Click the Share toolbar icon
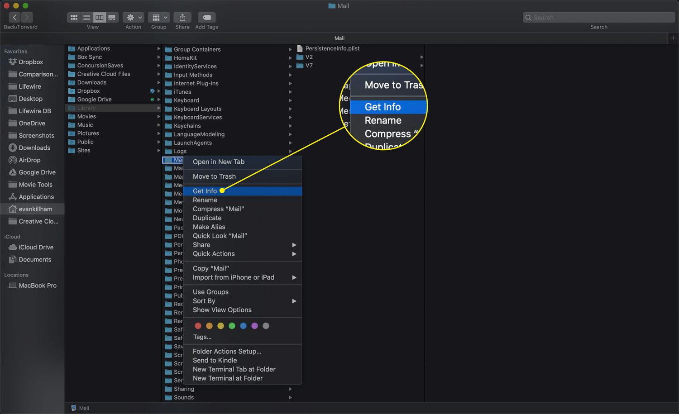 182,17
